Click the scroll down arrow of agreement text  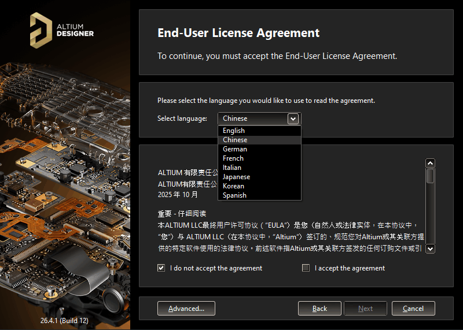430,249
